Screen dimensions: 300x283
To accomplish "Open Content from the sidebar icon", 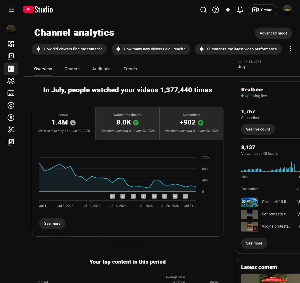I will (x=11, y=56).
